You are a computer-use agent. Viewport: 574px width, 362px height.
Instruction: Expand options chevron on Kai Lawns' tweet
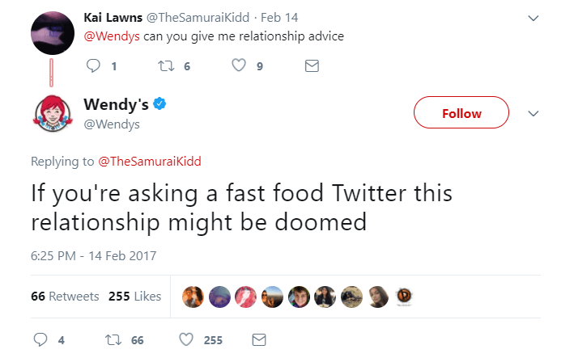pos(532,18)
